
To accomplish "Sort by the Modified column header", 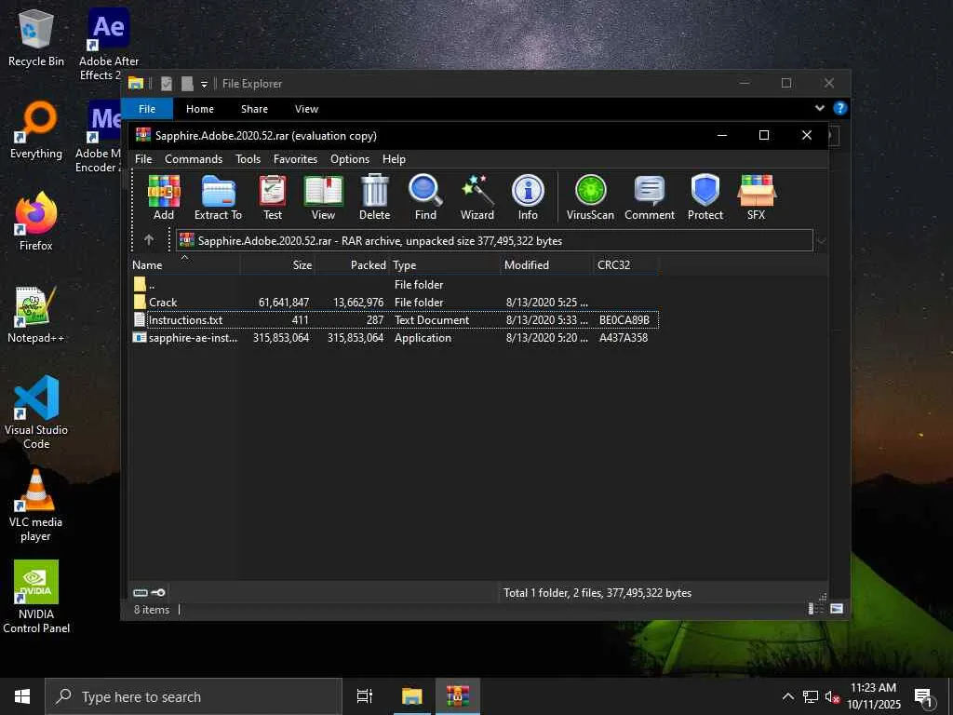I will (547, 265).
